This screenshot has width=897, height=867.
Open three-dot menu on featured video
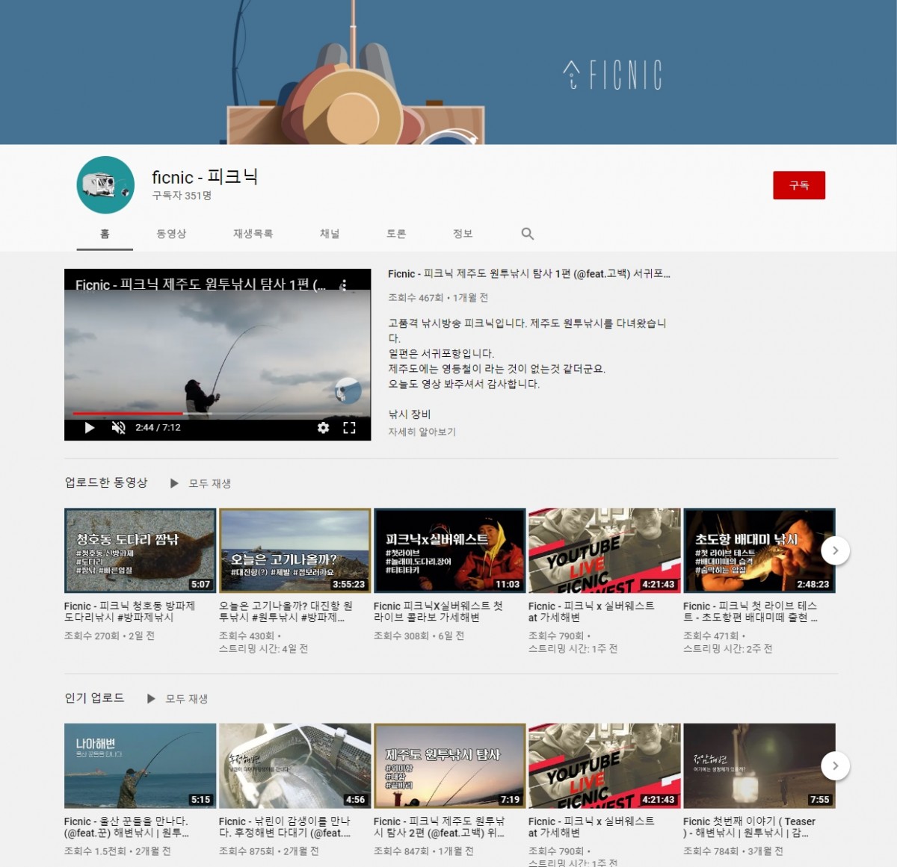[344, 285]
